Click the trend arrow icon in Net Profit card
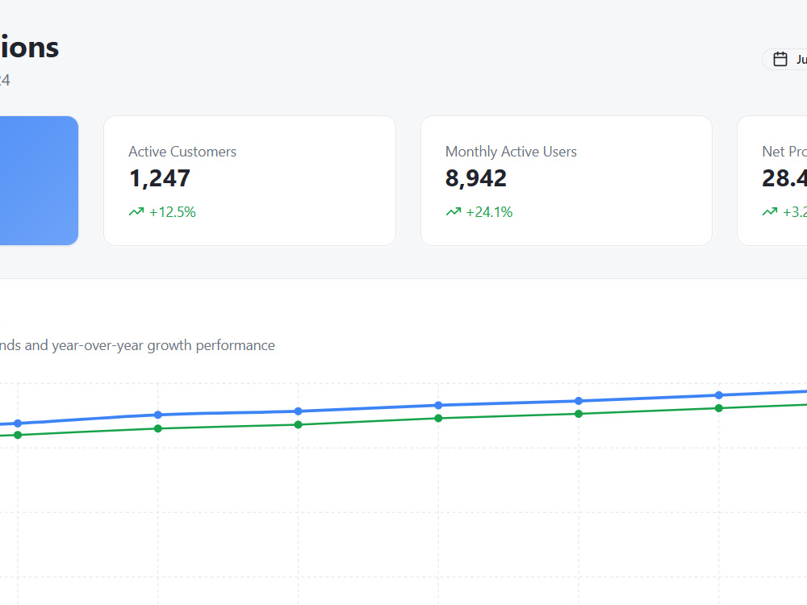The image size is (807, 605). (770, 212)
